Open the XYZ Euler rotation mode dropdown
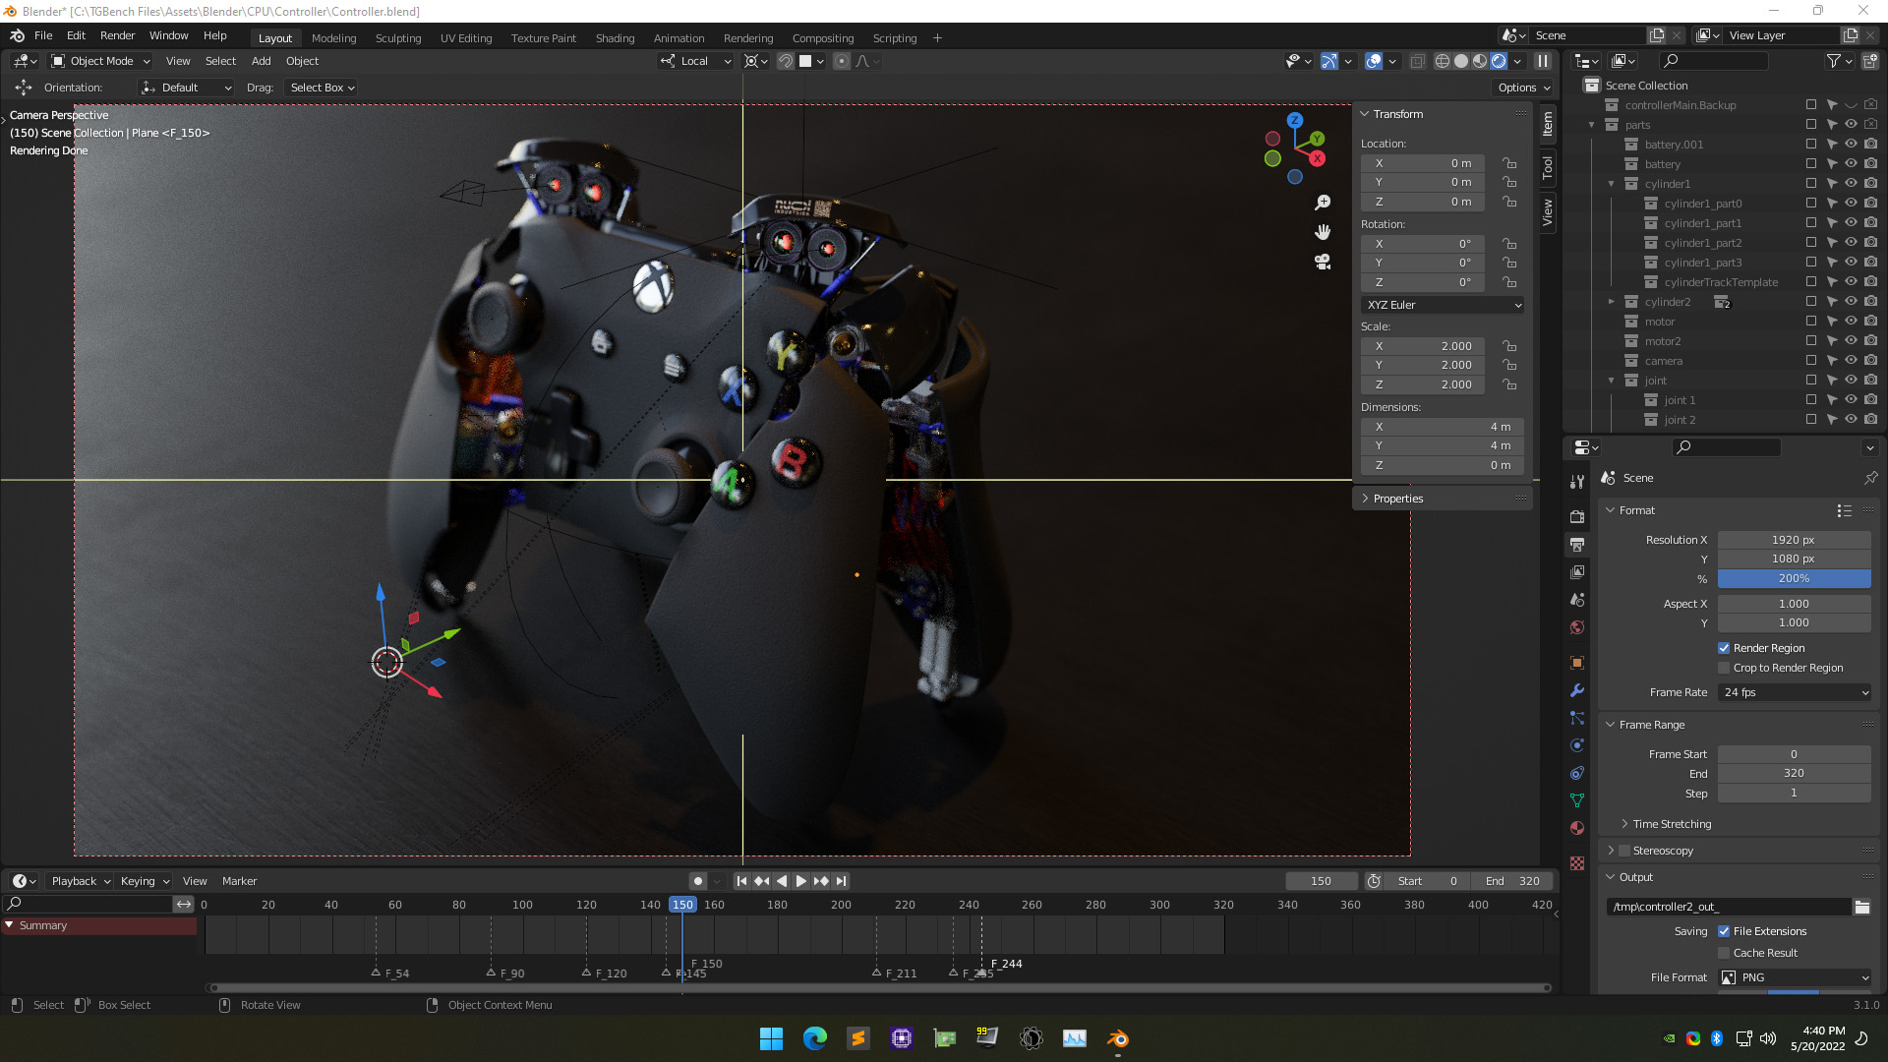 (x=1443, y=305)
